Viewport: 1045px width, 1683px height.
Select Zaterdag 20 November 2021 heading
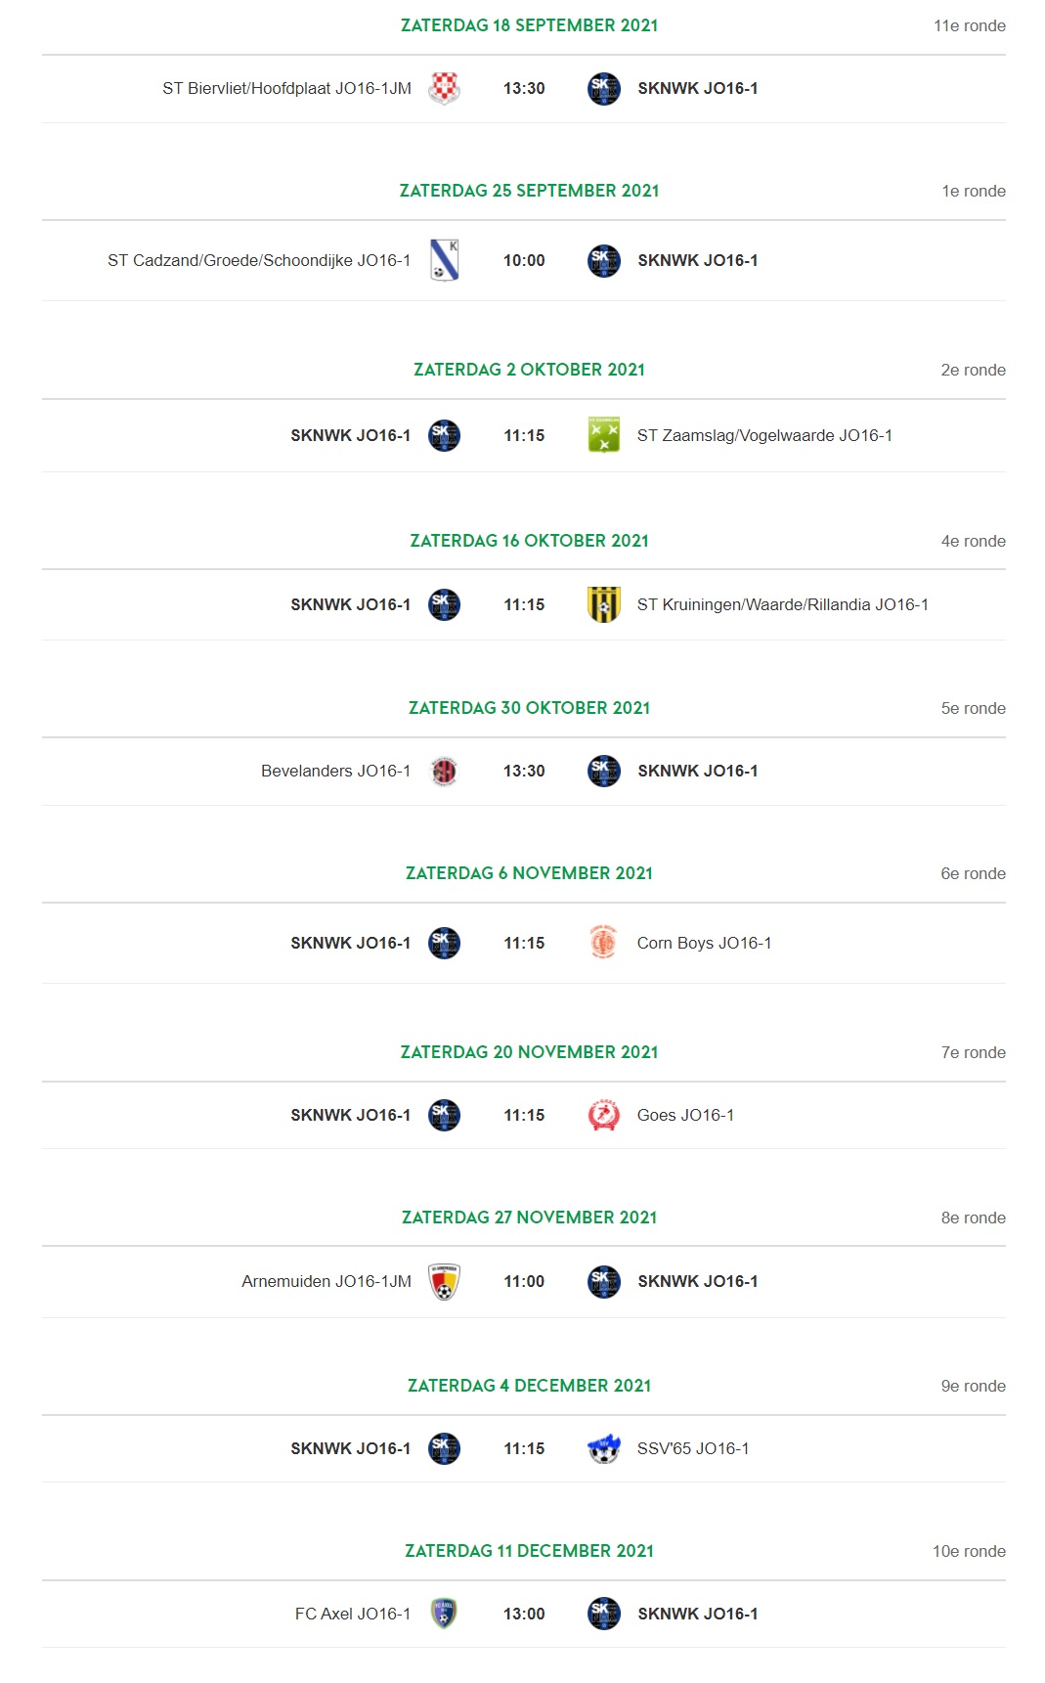529,1052
